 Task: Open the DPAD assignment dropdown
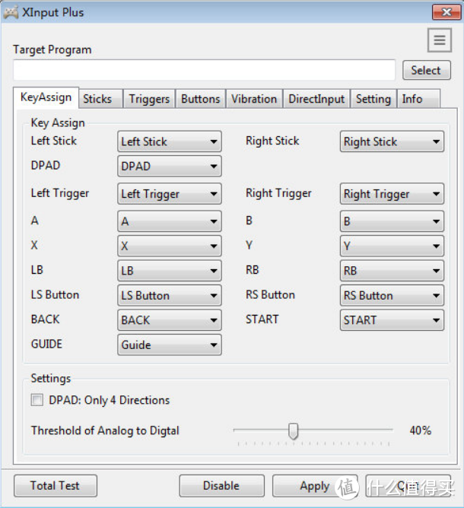170,166
